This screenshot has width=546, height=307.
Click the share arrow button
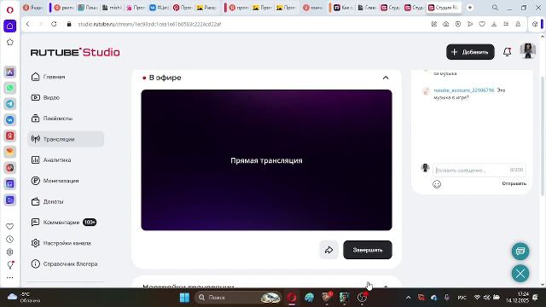tap(328, 250)
